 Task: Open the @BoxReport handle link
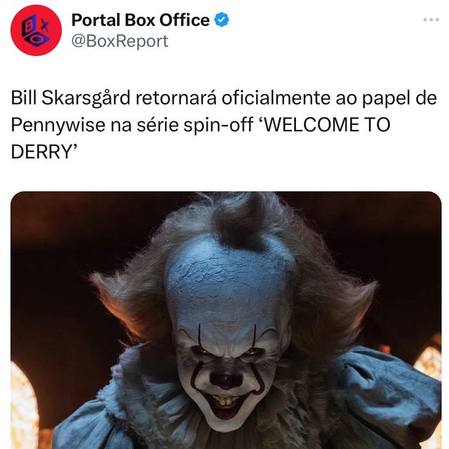(x=120, y=41)
